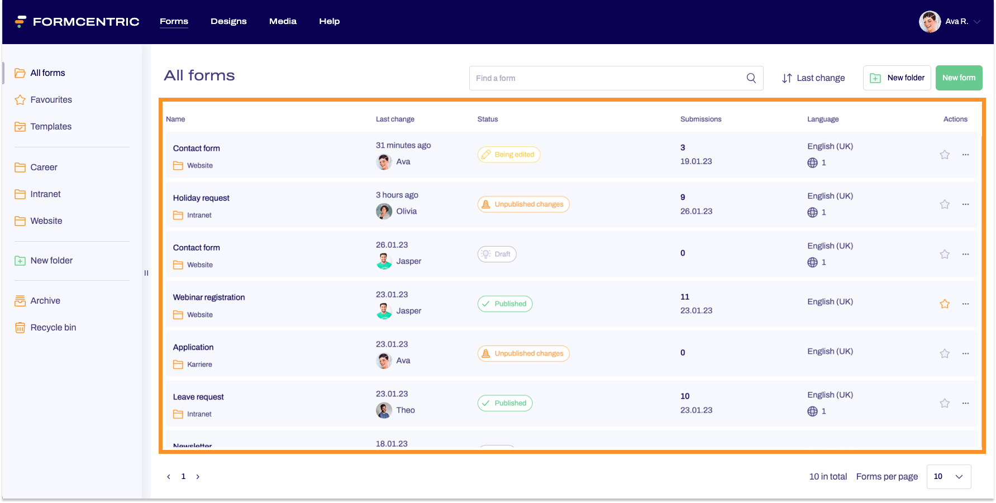Screen dimensions: 996x503
Task: Open the Forms per page dropdown
Action: (948, 476)
